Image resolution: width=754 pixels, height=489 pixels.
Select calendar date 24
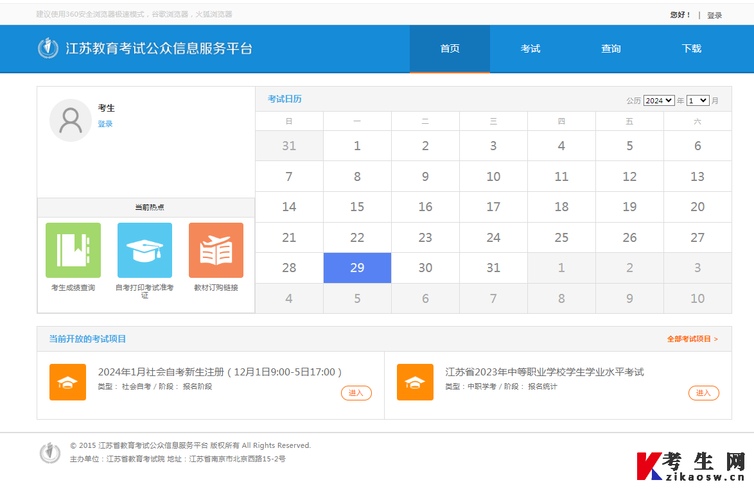click(x=493, y=237)
